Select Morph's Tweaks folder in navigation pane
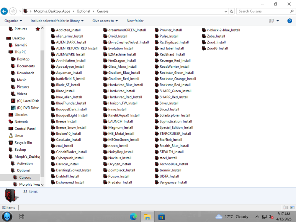This screenshot has width=296, height=222. coord(29,184)
